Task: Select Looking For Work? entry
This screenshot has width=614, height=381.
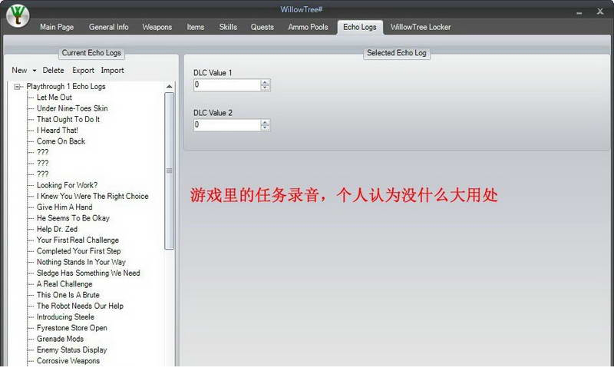Action: point(67,185)
